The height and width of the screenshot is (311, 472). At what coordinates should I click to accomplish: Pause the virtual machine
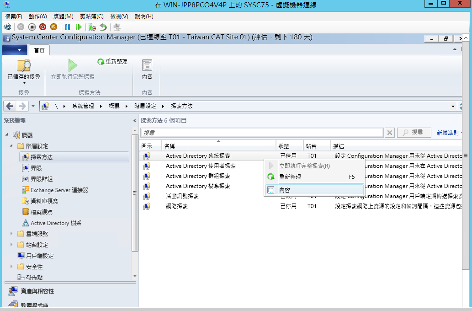[x=68, y=27]
